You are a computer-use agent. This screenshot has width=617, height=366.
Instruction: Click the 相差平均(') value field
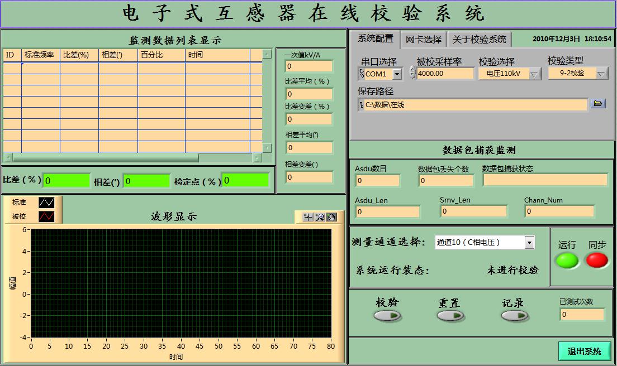[x=309, y=148]
